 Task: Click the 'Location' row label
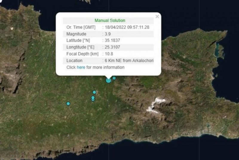74,61
